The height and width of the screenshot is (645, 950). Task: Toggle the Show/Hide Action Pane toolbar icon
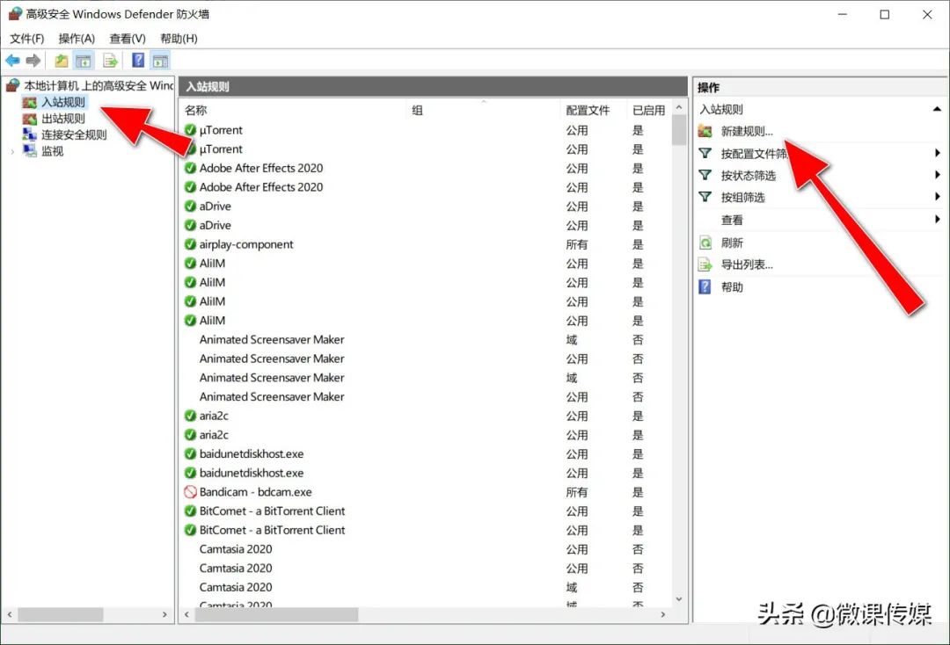point(161,60)
